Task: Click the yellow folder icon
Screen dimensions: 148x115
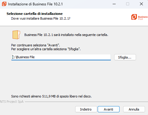Action: pos(16,35)
